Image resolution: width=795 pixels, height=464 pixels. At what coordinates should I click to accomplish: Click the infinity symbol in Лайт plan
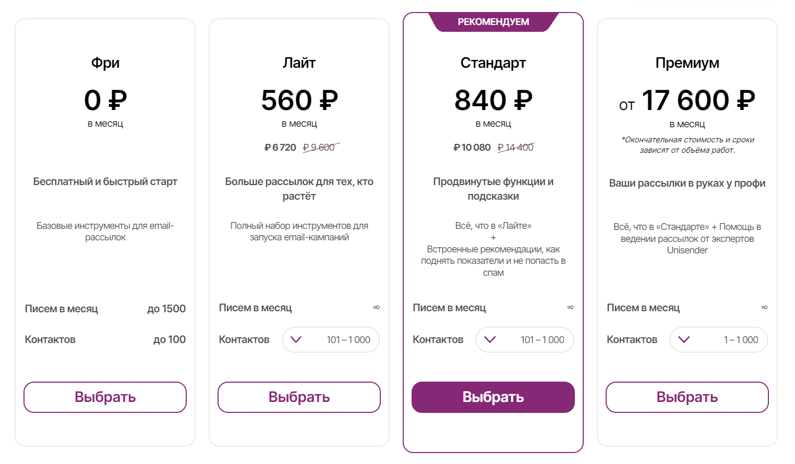coord(377,308)
